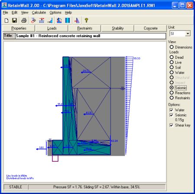Open the View menu

25,13
